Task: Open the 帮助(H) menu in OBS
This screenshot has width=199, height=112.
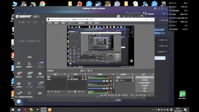Action: click(97, 23)
